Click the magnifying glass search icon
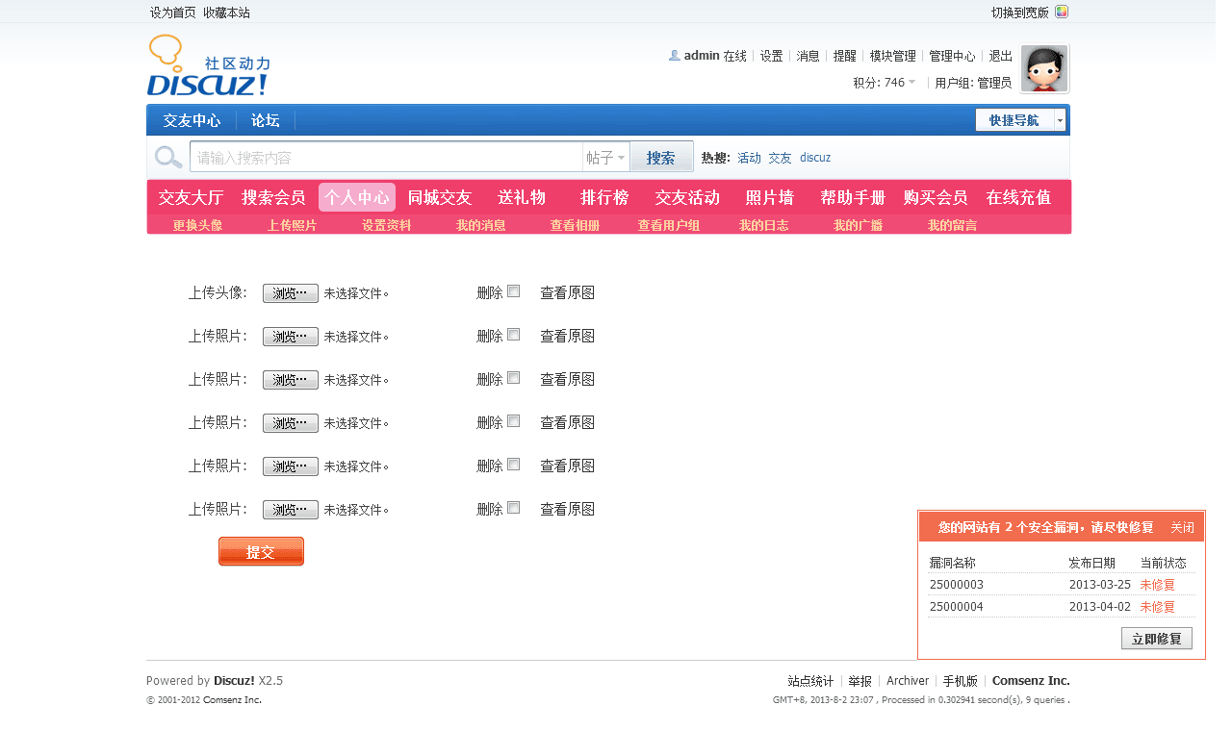The height and width of the screenshot is (756, 1232). (x=168, y=158)
